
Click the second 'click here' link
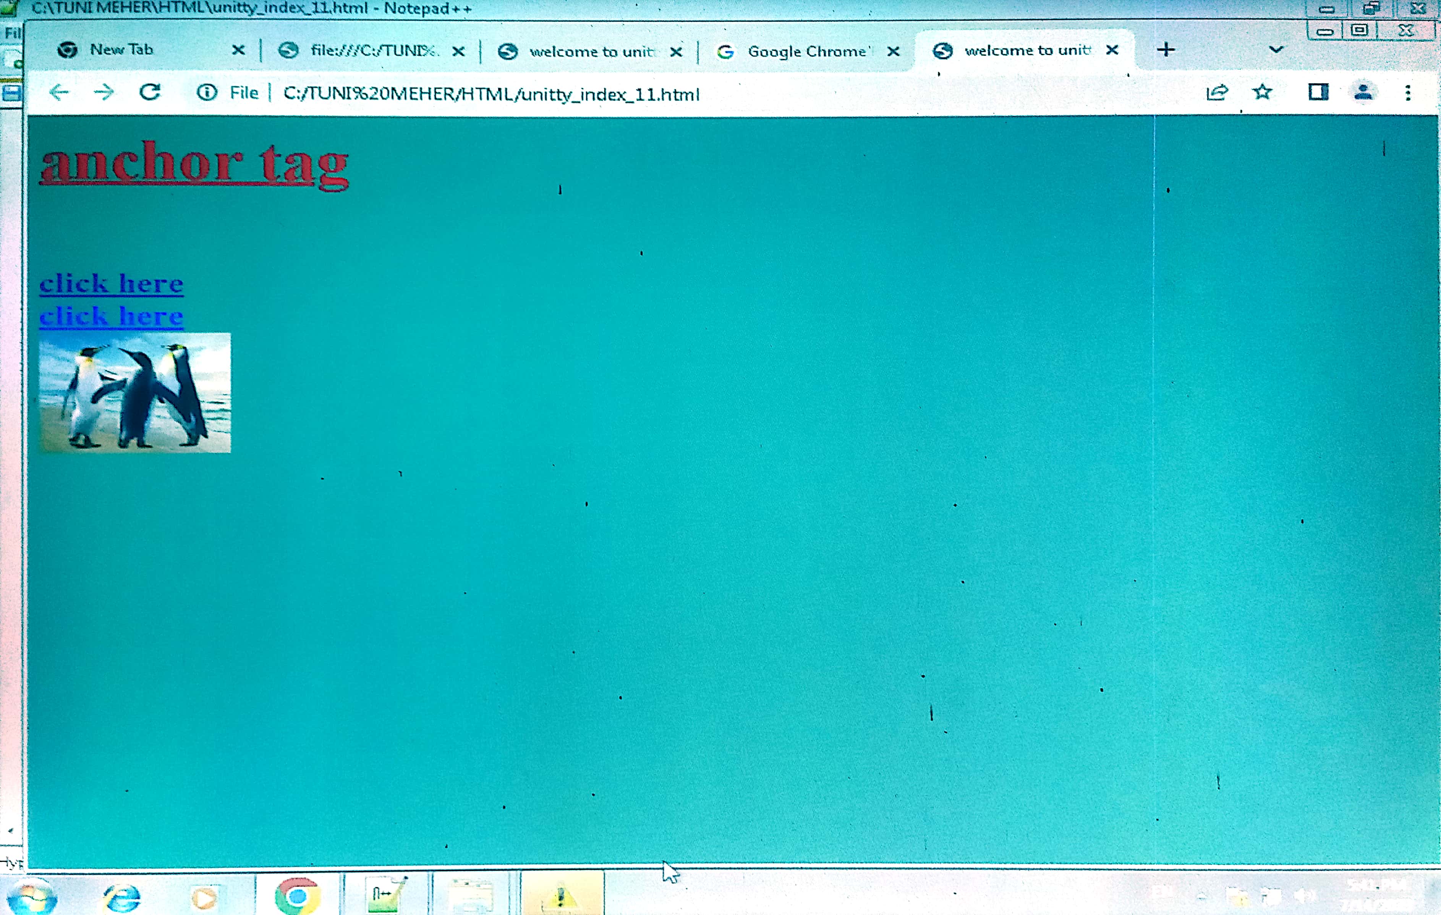coord(111,316)
